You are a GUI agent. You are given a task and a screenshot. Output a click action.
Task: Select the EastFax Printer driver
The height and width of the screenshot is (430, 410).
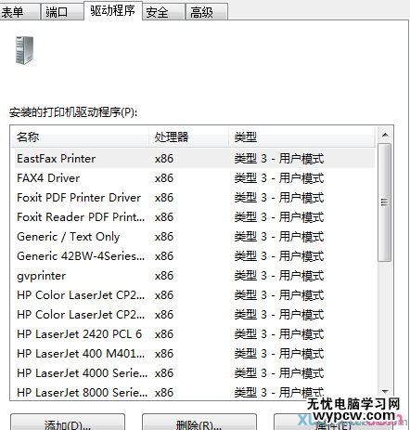point(195,159)
